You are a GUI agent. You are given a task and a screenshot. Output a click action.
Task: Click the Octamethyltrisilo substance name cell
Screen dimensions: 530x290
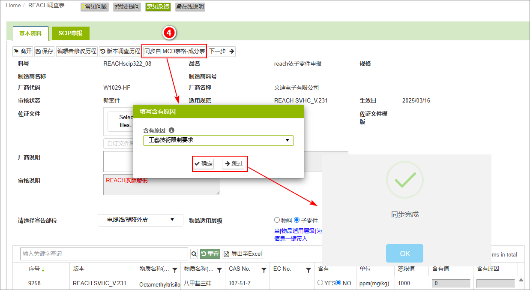(x=160, y=284)
